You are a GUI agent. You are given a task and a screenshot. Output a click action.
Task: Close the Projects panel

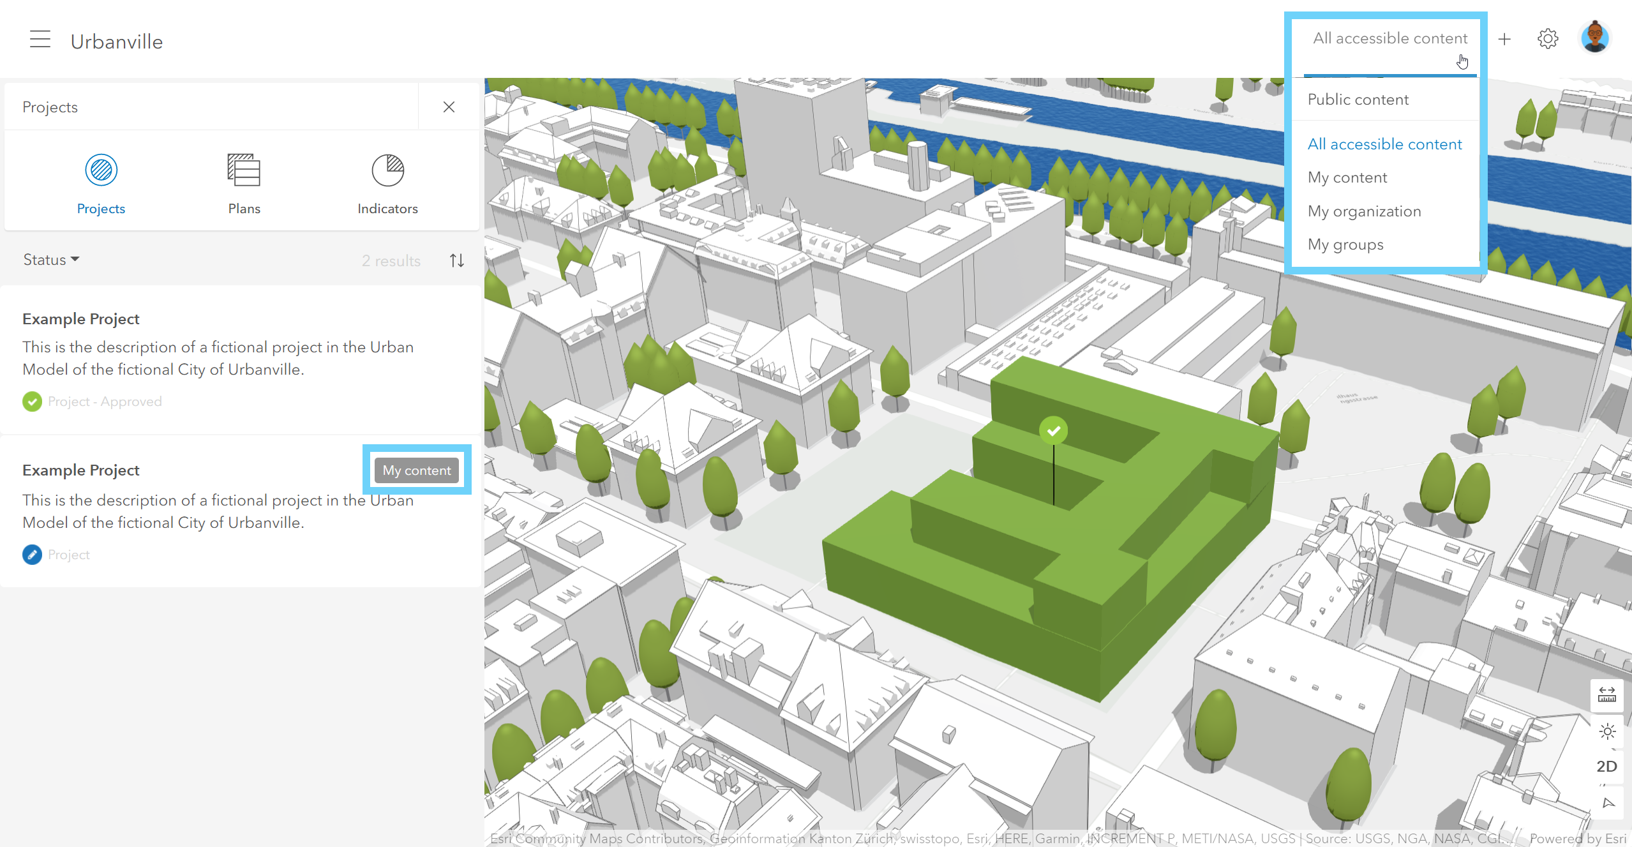449,107
